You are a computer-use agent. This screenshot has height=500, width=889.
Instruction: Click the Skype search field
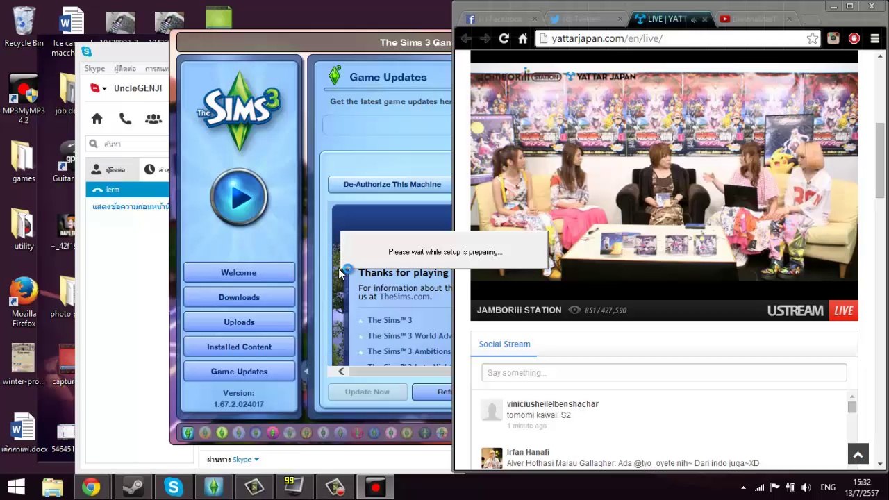click(128, 144)
